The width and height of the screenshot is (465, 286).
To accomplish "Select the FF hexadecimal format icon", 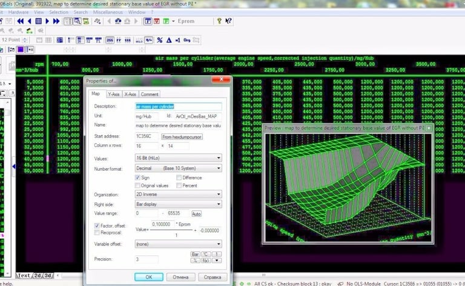I will pyautogui.click(x=119, y=40).
